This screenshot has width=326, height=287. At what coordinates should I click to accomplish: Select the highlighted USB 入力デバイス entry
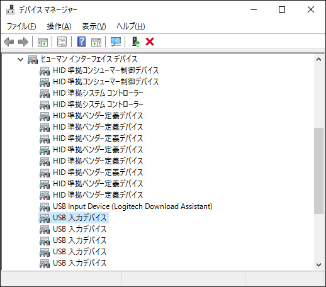[80, 218]
